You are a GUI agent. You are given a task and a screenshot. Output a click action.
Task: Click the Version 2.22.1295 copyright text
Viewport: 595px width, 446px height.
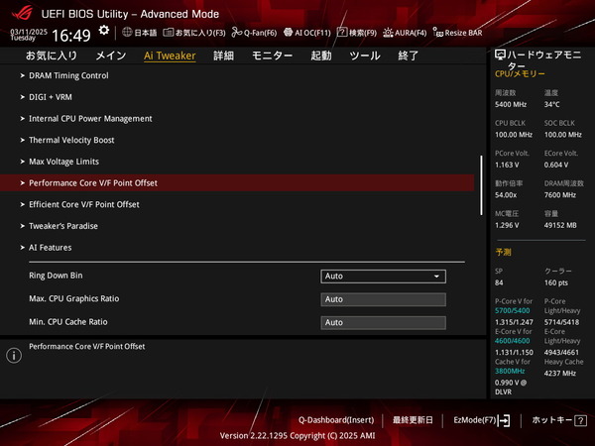297,436
